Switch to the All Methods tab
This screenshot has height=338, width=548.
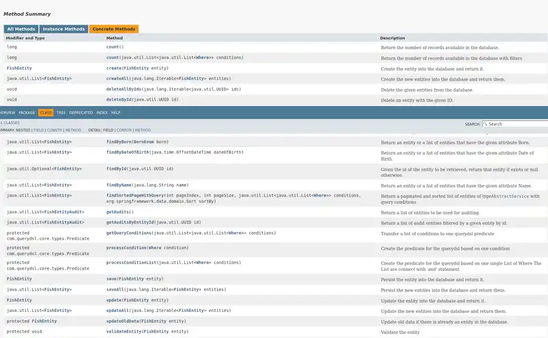click(x=21, y=29)
